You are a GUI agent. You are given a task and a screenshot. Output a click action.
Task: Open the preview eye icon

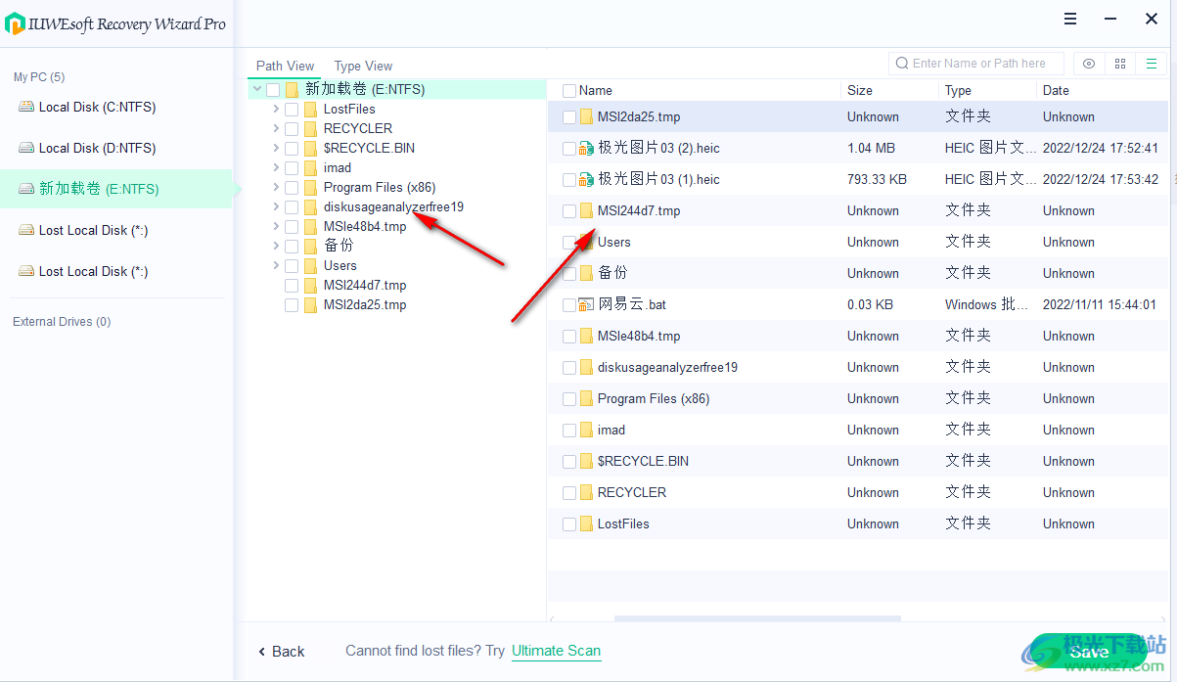tap(1088, 63)
